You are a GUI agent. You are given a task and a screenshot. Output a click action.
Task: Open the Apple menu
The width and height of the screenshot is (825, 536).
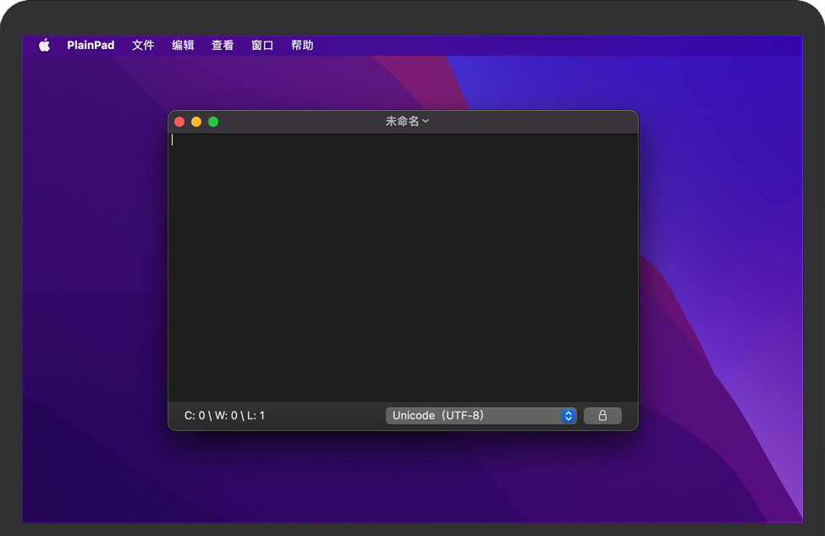click(x=44, y=46)
